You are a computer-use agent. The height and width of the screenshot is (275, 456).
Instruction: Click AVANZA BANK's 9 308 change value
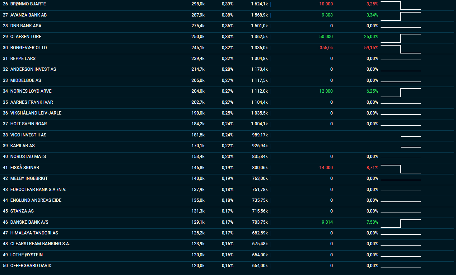click(x=327, y=15)
